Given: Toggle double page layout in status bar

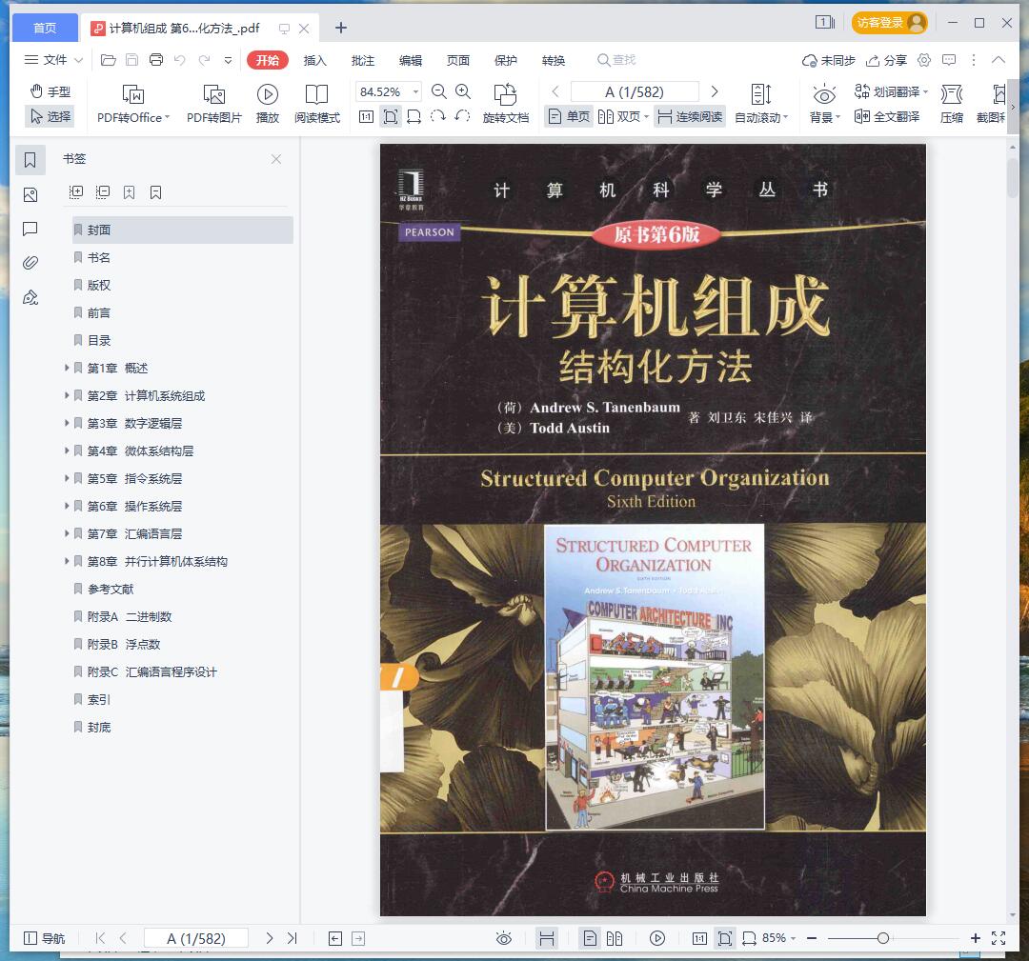Looking at the screenshot, I should [615, 938].
